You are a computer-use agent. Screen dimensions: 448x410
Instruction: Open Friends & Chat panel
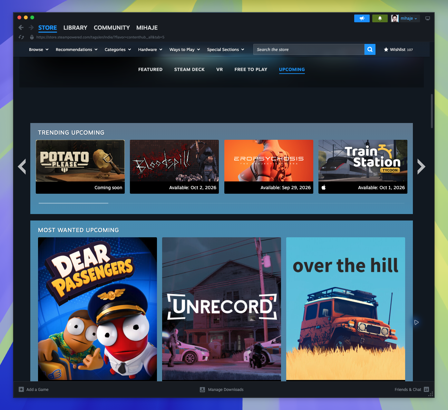412,390
